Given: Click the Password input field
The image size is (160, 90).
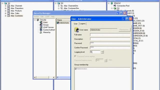Looking at the screenshot, I should coord(110,43).
